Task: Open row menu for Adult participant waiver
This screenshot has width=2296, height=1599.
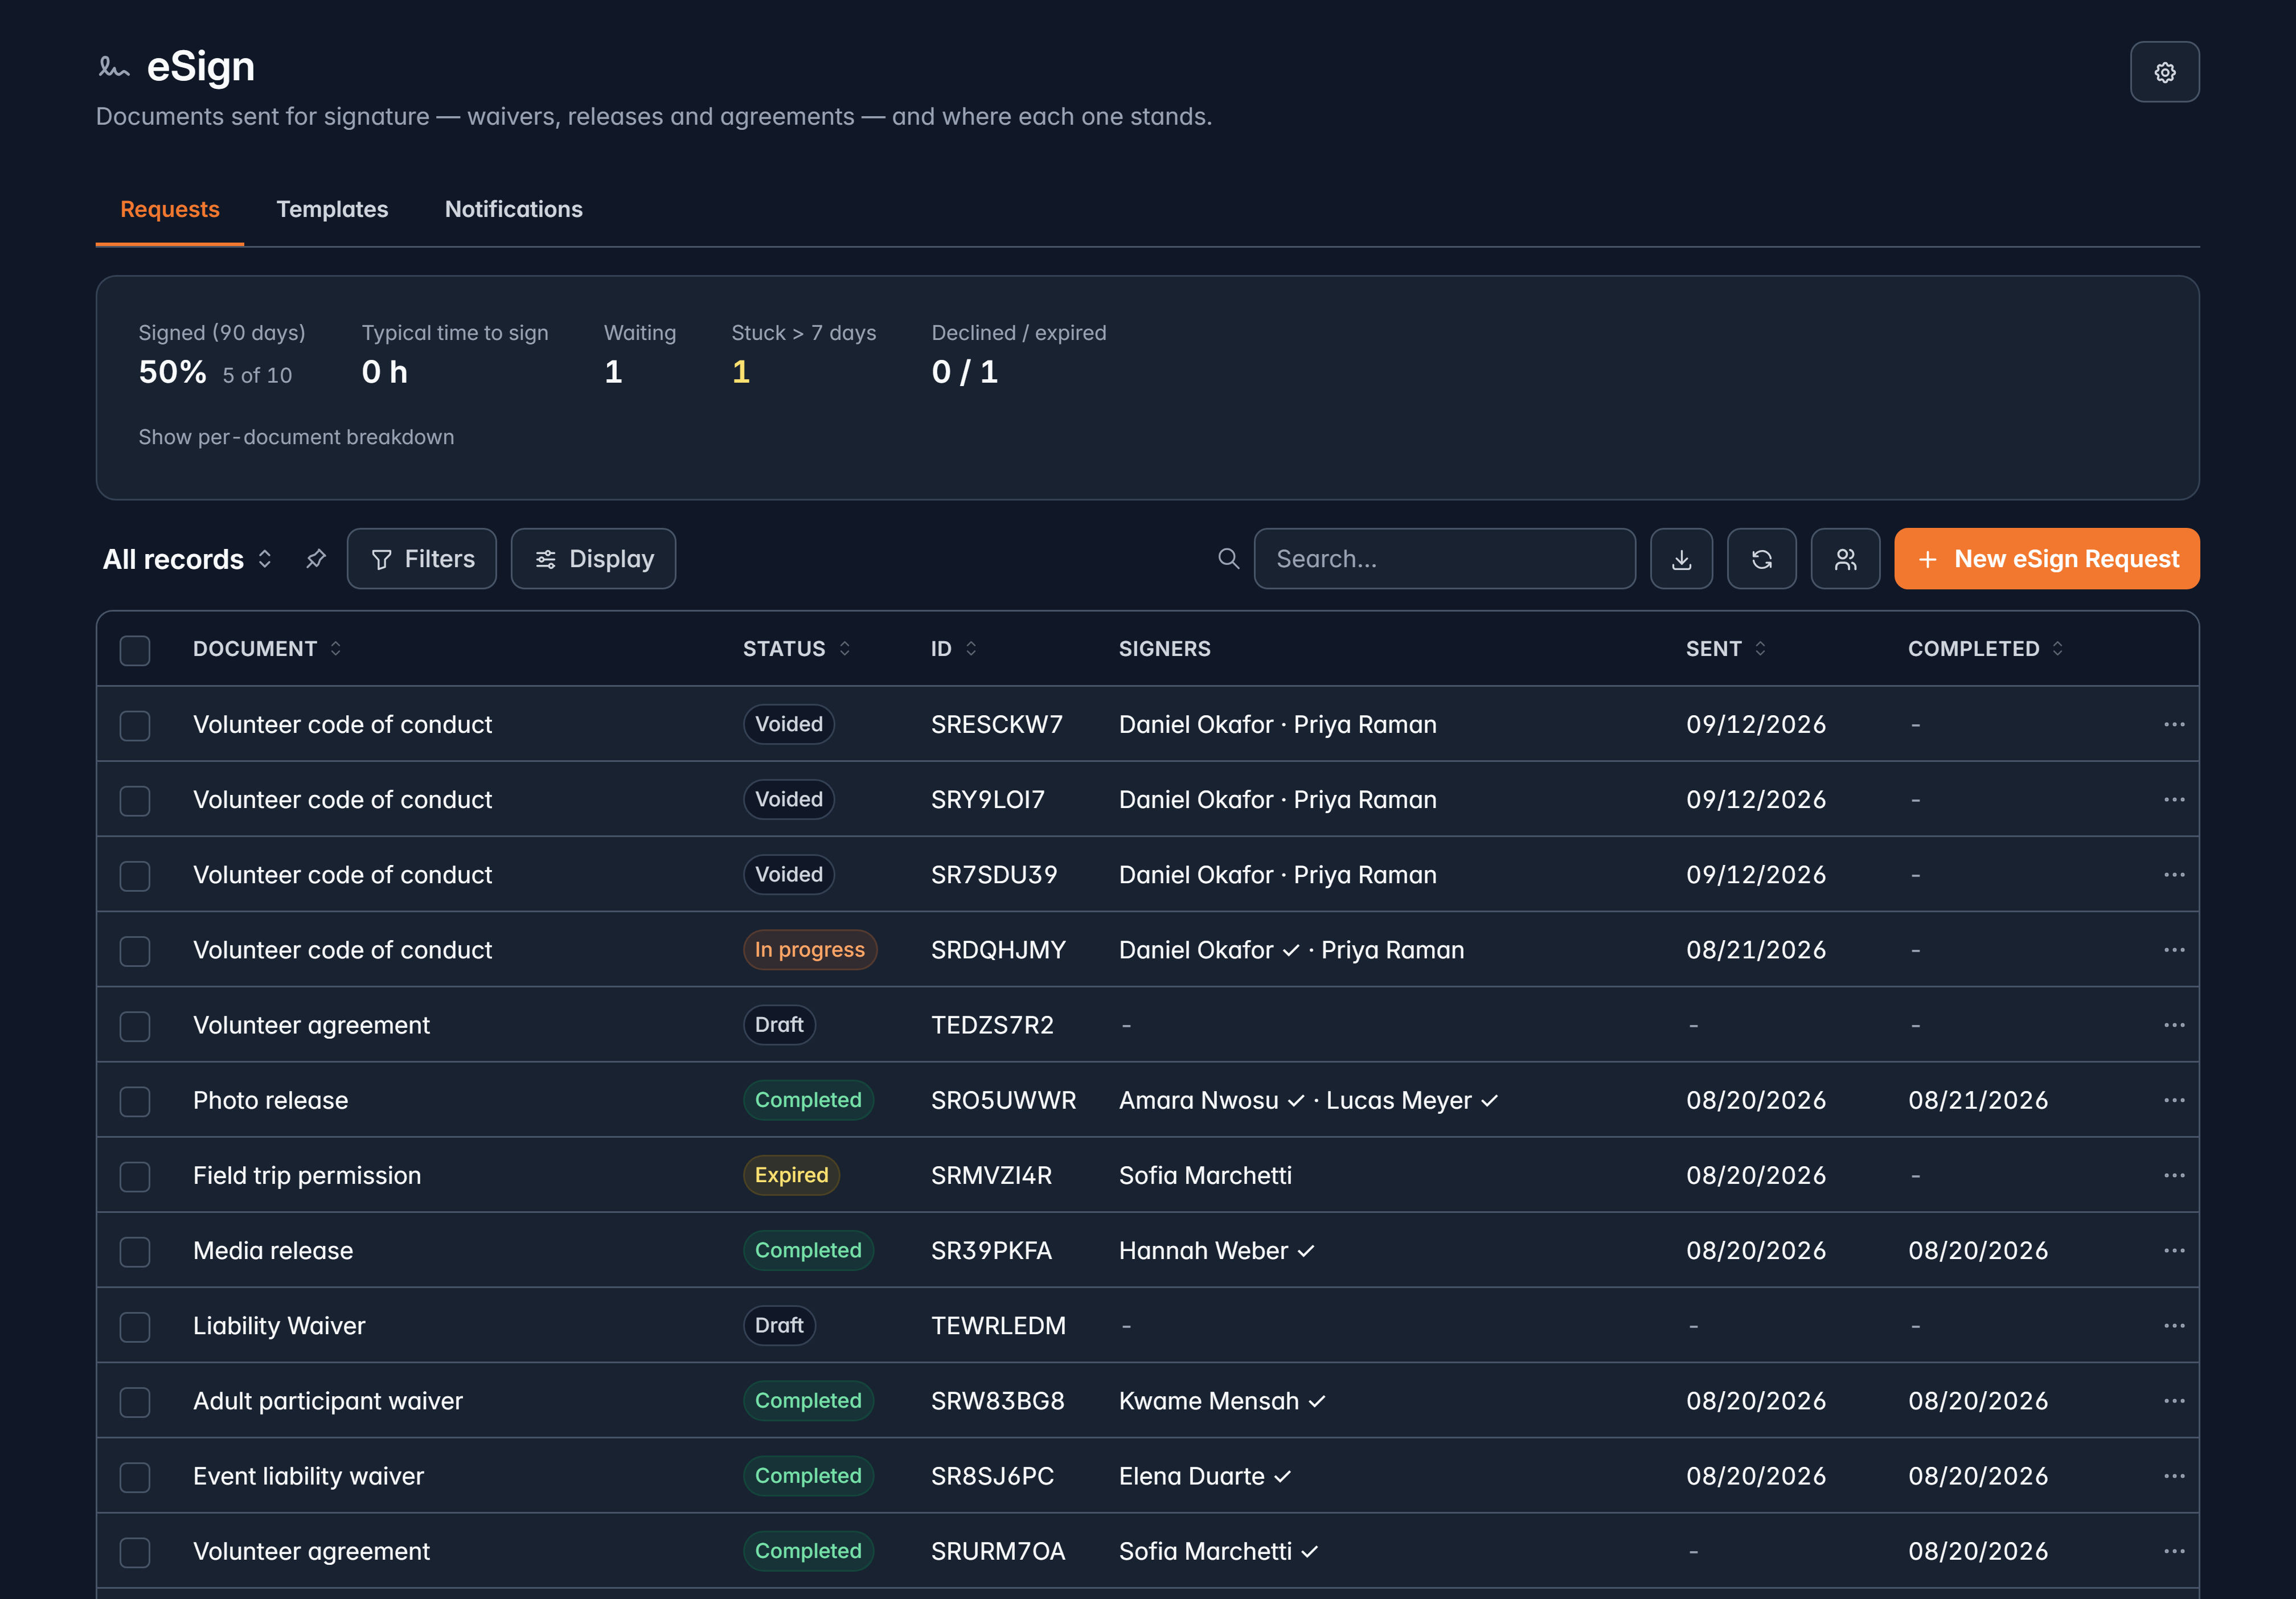Action: pos(2173,1400)
